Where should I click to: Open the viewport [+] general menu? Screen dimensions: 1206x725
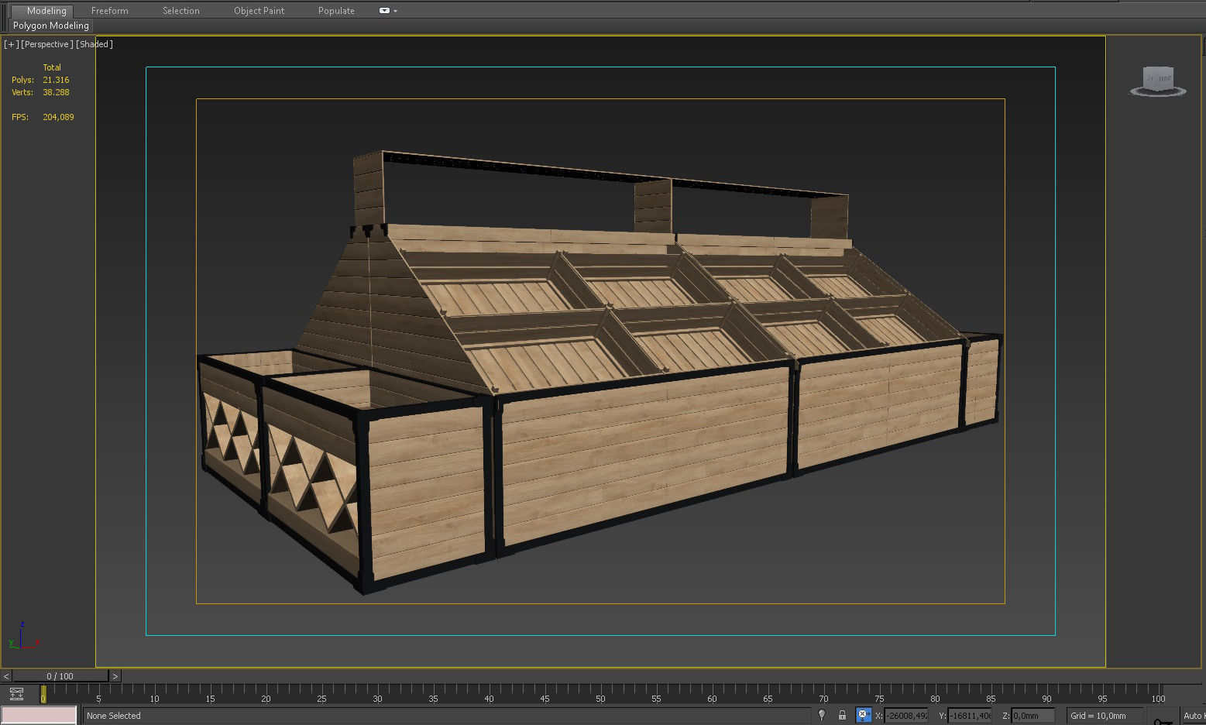point(11,44)
